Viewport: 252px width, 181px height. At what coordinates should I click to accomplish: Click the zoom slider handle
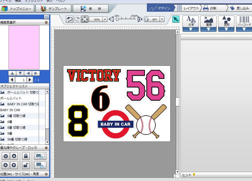click(x=117, y=19)
